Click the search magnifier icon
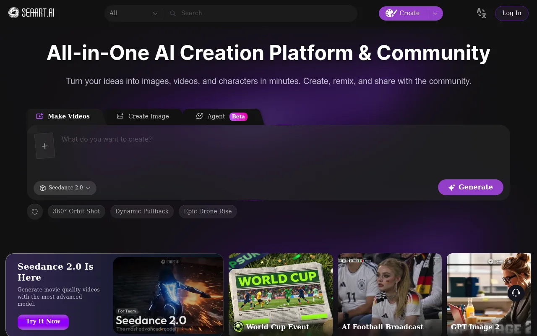 (172, 13)
